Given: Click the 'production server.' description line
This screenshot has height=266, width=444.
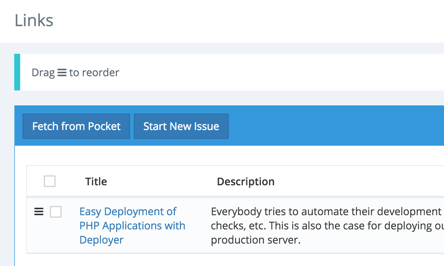Looking at the screenshot, I should click(x=256, y=240).
